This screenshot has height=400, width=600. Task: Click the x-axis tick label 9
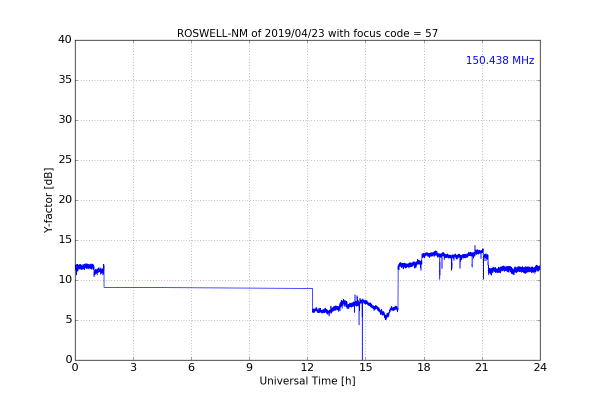pyautogui.click(x=249, y=367)
